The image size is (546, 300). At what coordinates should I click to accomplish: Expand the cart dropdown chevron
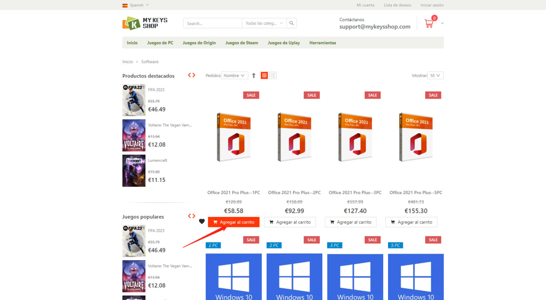pos(442,23)
